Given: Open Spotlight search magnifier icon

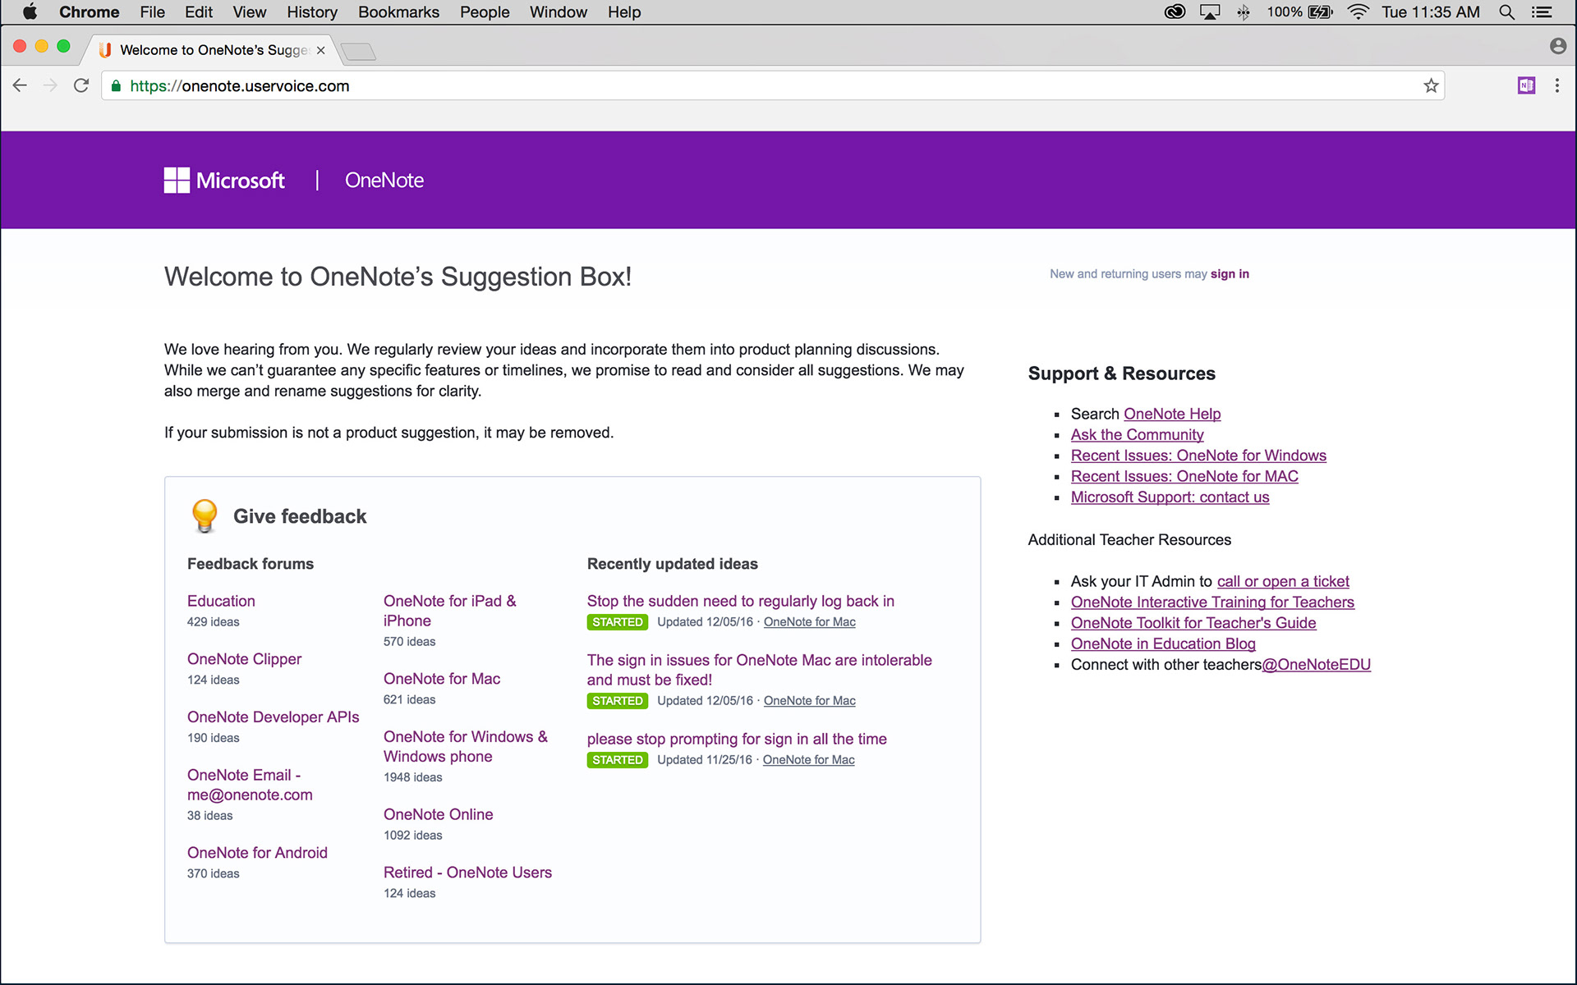Looking at the screenshot, I should (x=1506, y=12).
